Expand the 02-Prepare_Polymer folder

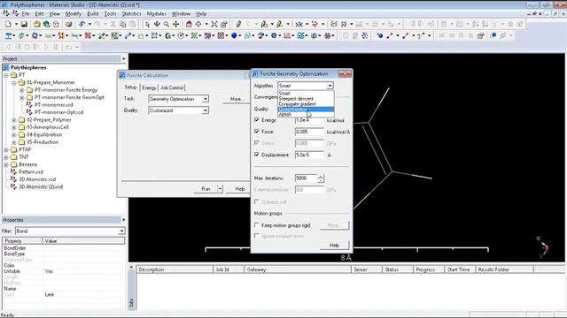coord(14,120)
